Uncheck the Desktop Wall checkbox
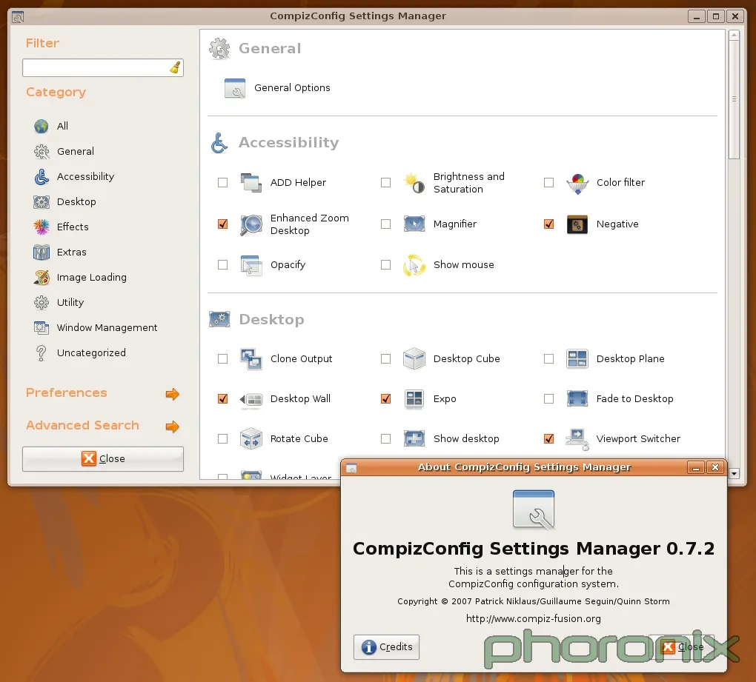Viewport: 756px width, 682px height. (x=223, y=399)
